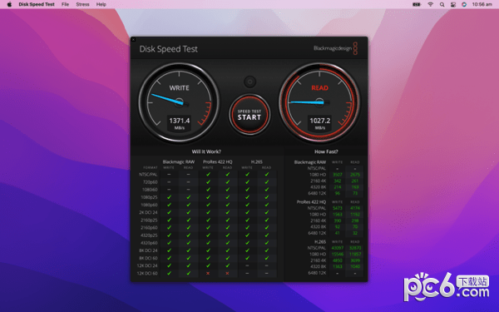Click the Blackmagicdesign logo in the window header
The image size is (499, 312).
(335, 48)
